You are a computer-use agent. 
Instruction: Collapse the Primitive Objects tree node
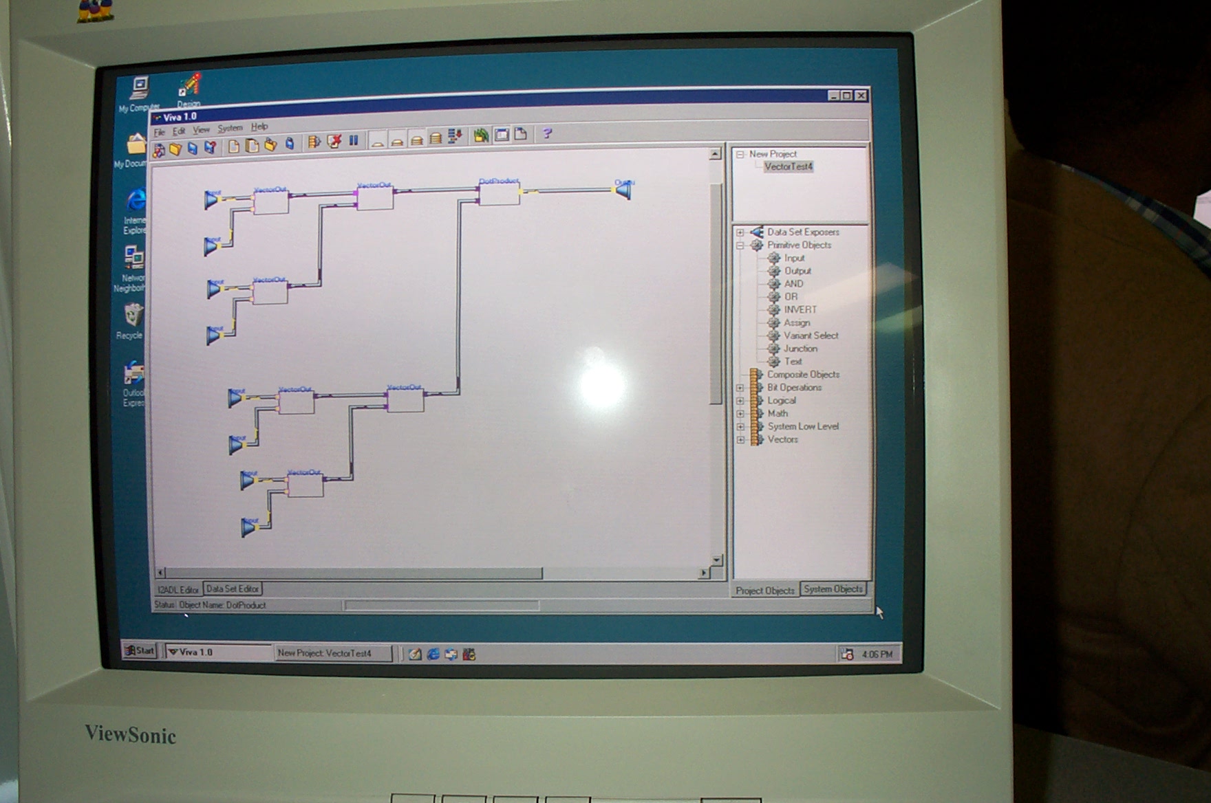coord(740,245)
